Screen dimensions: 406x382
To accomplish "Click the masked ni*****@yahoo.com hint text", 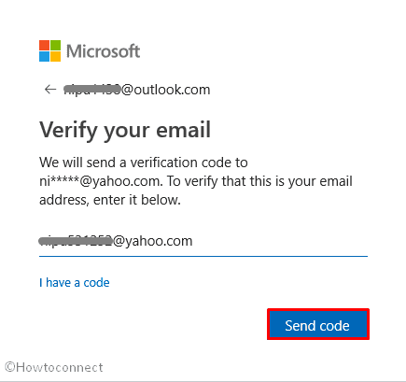I will 101,181.
